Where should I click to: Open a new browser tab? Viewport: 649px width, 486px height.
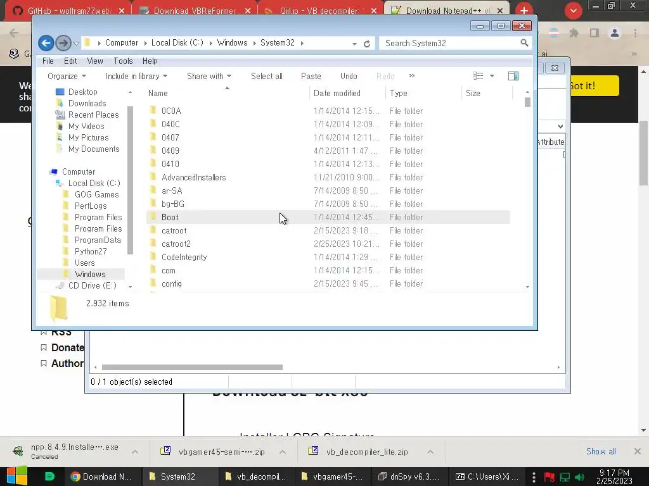524,10
